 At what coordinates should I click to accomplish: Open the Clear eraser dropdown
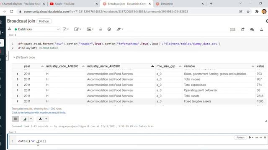pos(120,29)
